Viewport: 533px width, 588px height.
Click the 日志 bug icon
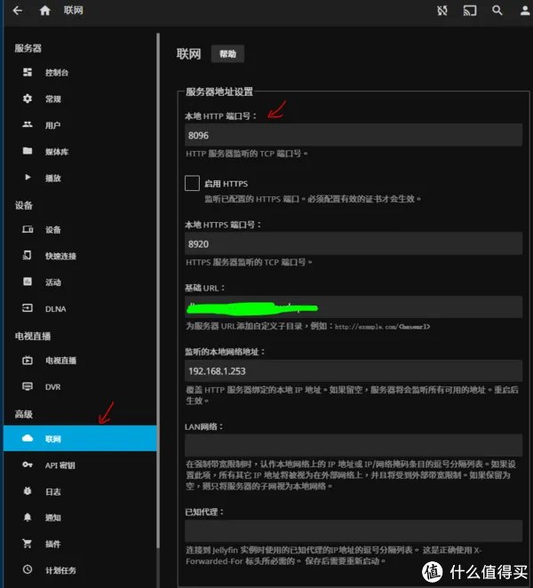28,491
